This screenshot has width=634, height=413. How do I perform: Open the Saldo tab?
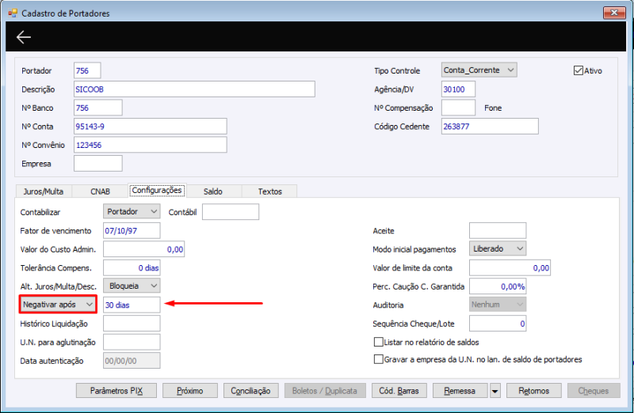pyautogui.click(x=213, y=191)
